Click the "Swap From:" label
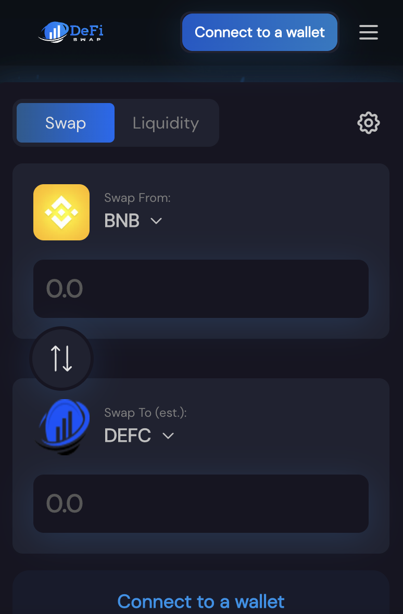Viewport: 403px width, 614px height. tap(137, 198)
